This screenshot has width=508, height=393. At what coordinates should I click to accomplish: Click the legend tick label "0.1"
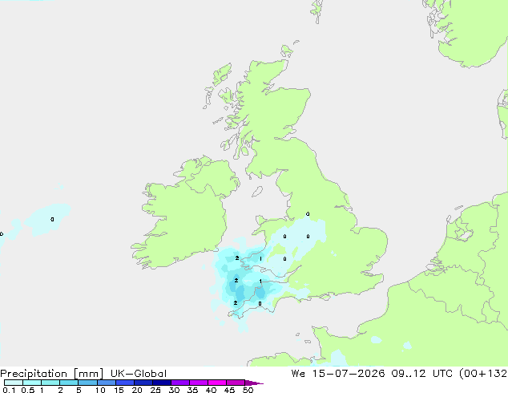[9, 390]
